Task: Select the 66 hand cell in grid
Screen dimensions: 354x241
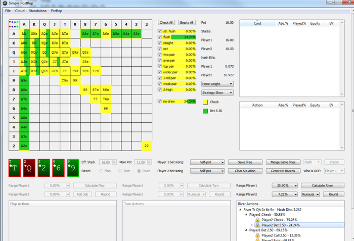Action: (x=106, y=108)
